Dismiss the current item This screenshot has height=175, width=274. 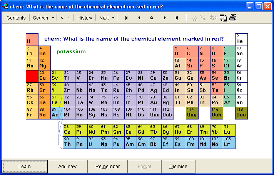tap(178, 167)
